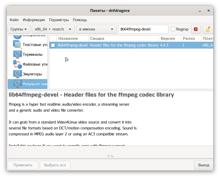Click the Применить button
This screenshot has width=220, height=178.
coord(23,165)
